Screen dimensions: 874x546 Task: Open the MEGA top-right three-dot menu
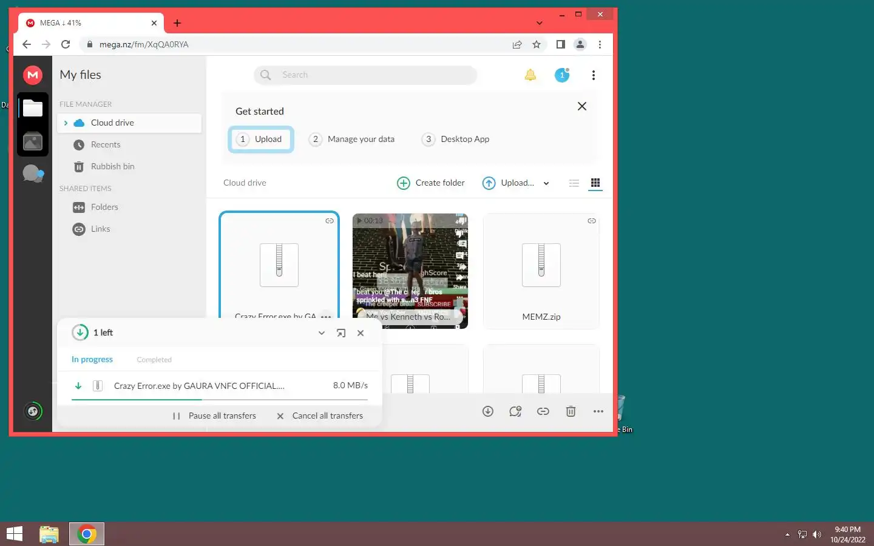594,75
